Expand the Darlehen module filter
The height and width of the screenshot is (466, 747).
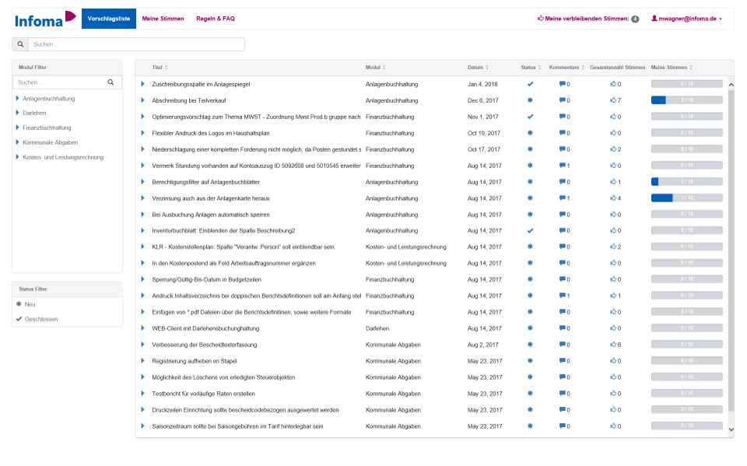pos(18,113)
